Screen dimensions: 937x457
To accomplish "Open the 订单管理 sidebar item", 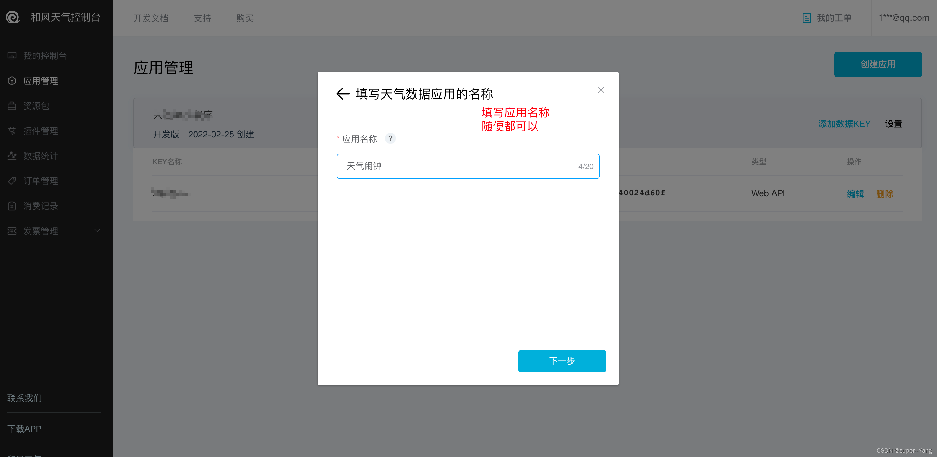I will pyautogui.click(x=40, y=181).
